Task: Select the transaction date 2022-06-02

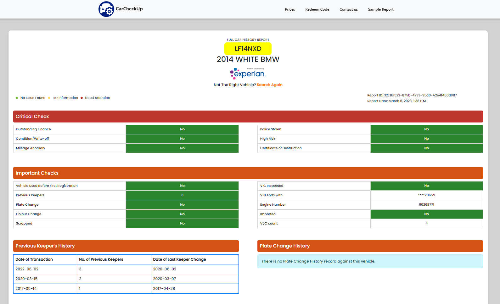Action: [27, 269]
